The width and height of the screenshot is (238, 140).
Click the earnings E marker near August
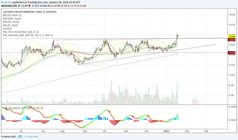(x=65, y=101)
